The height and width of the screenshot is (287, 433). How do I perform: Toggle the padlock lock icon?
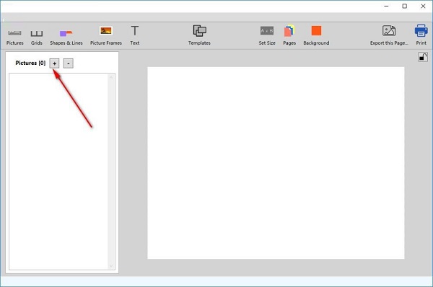coord(423,57)
